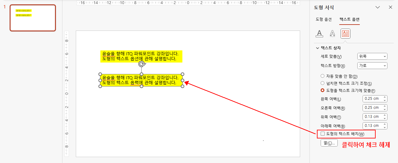Close the 도형 서식 pane
Viewport: 398px width, 163px height.
(391, 7)
